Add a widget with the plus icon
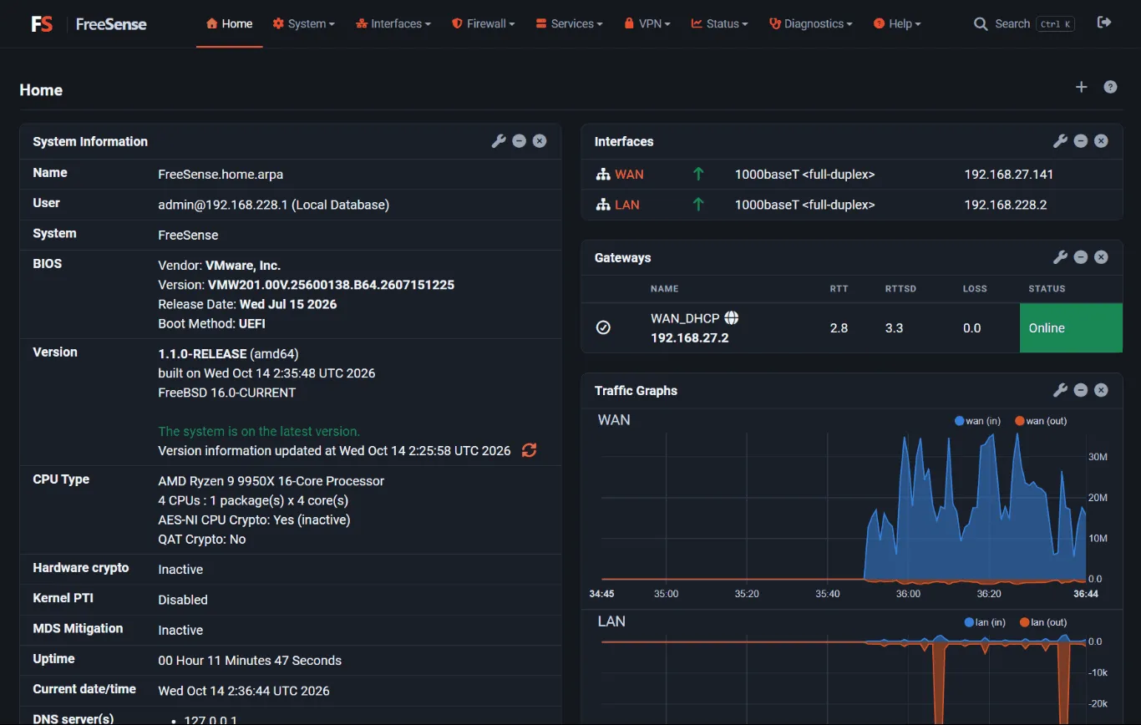Viewport: 1141px width, 725px height. [x=1081, y=87]
